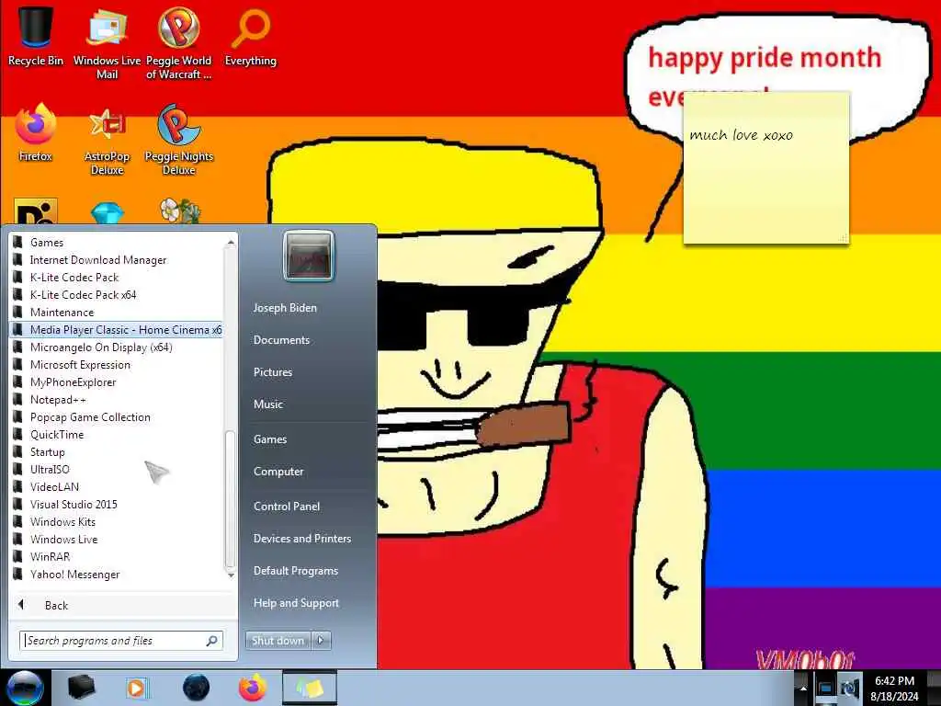The image size is (941, 706).
Task: Click the dark globe taskbar icon
Action: 196,688
